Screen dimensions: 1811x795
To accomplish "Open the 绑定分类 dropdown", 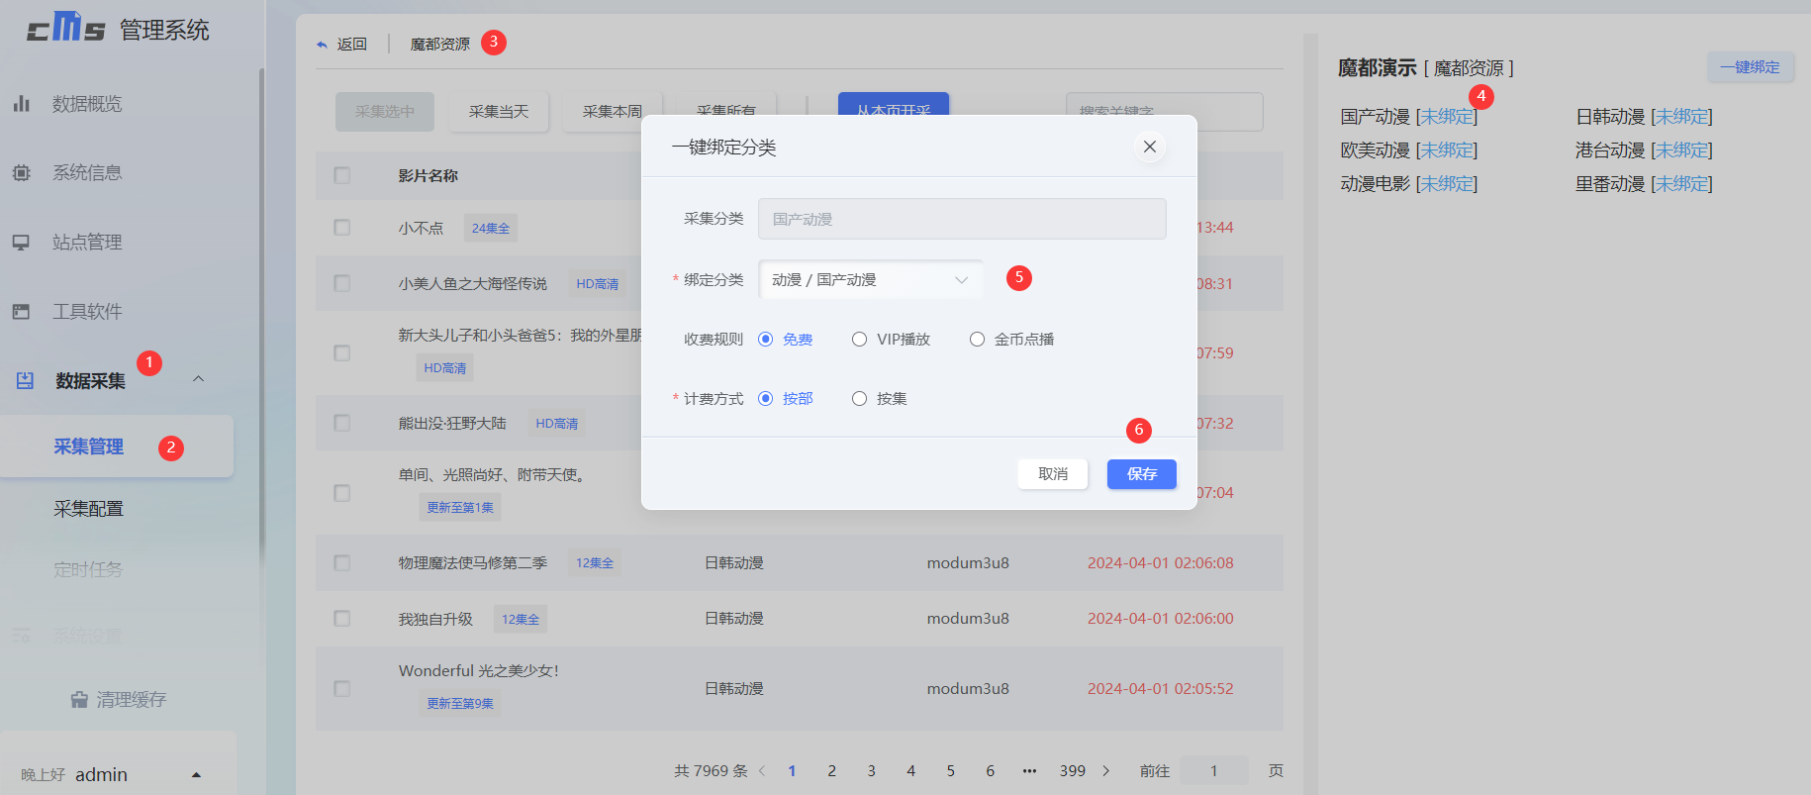I will point(870,280).
